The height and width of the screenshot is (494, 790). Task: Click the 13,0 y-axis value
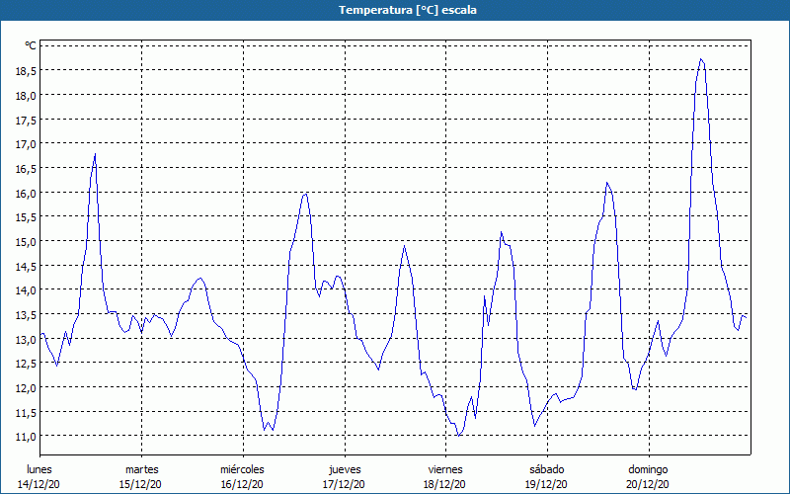coord(27,339)
